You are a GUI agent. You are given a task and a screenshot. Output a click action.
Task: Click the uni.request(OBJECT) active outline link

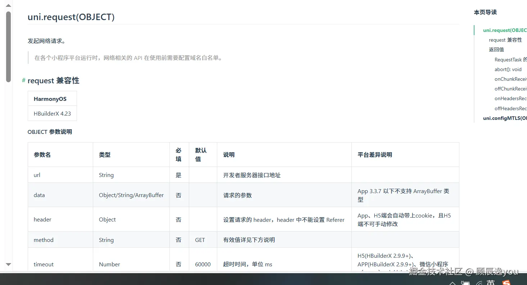coord(505,30)
